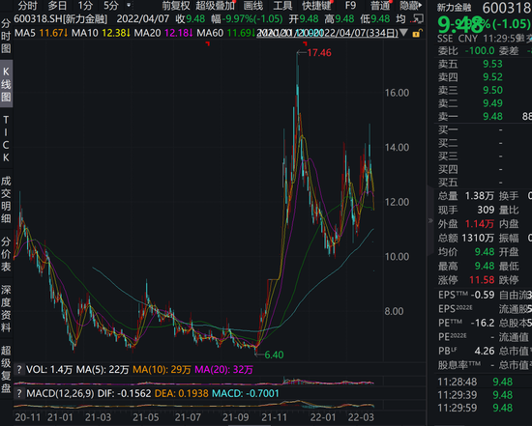This screenshot has height=426, width=532.
Task: Click the 卖一 9.48 ask price
Action: coord(492,117)
